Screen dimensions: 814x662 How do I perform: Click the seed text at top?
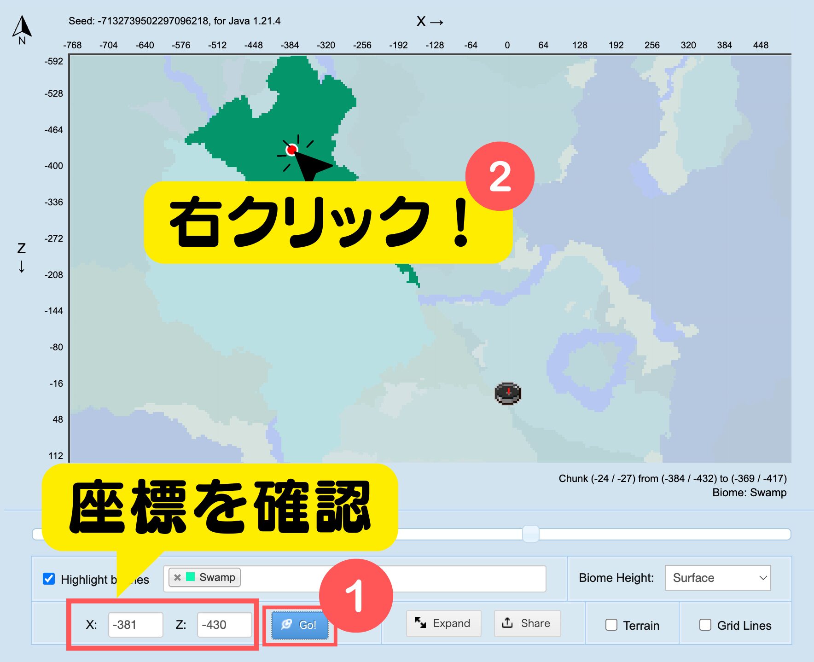[174, 21]
